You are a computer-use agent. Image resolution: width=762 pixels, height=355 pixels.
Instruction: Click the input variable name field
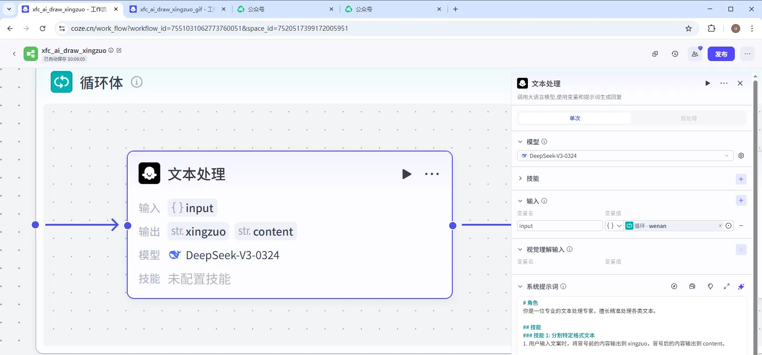pyautogui.click(x=560, y=226)
